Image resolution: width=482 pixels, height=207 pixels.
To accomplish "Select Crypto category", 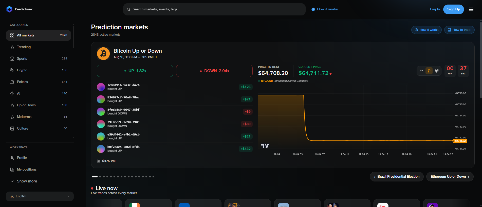I will pyautogui.click(x=39, y=70).
